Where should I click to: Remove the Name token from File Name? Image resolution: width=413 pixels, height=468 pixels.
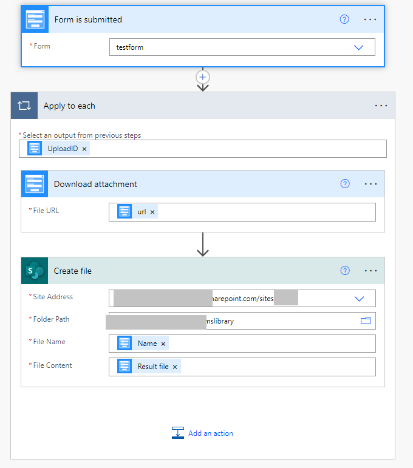(x=163, y=344)
